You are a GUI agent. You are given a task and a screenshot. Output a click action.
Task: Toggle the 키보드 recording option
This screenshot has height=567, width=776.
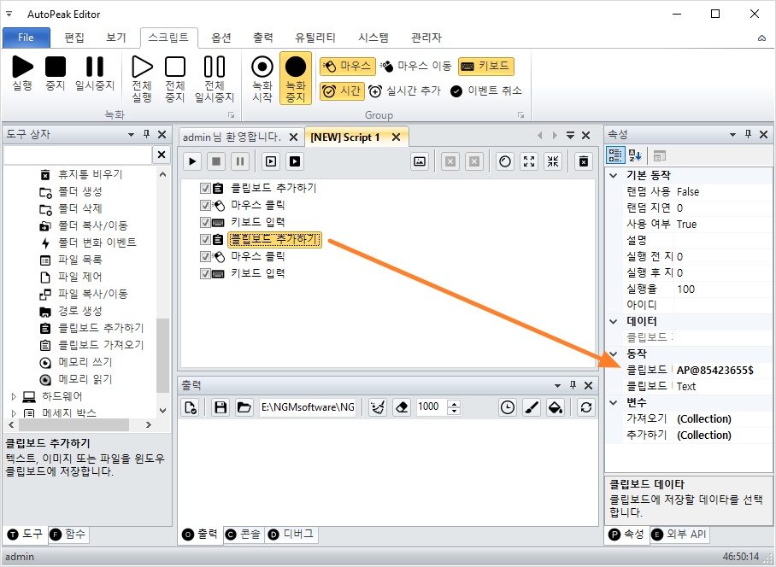coord(486,66)
